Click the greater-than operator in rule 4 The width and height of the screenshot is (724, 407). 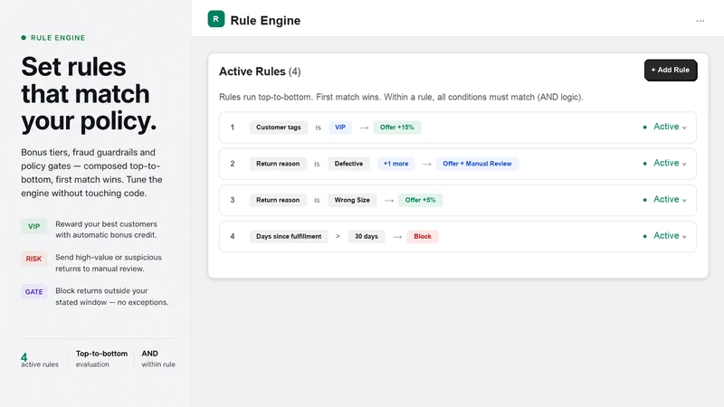pyautogui.click(x=338, y=236)
